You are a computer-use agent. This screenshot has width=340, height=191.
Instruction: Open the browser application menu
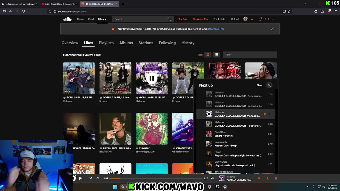(336, 11)
